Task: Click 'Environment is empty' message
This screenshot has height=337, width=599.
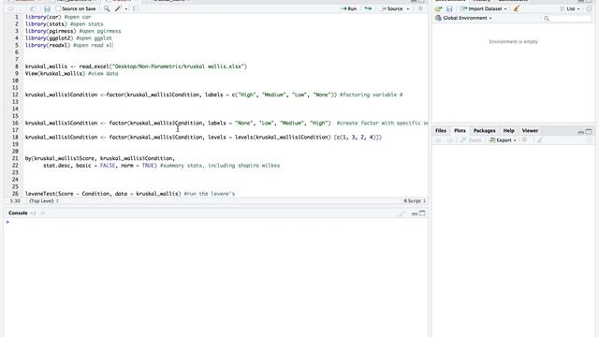Action: 513,41
